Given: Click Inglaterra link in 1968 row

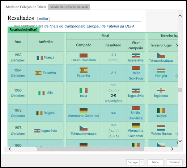Looking at the screenshot, I should (161, 96).
